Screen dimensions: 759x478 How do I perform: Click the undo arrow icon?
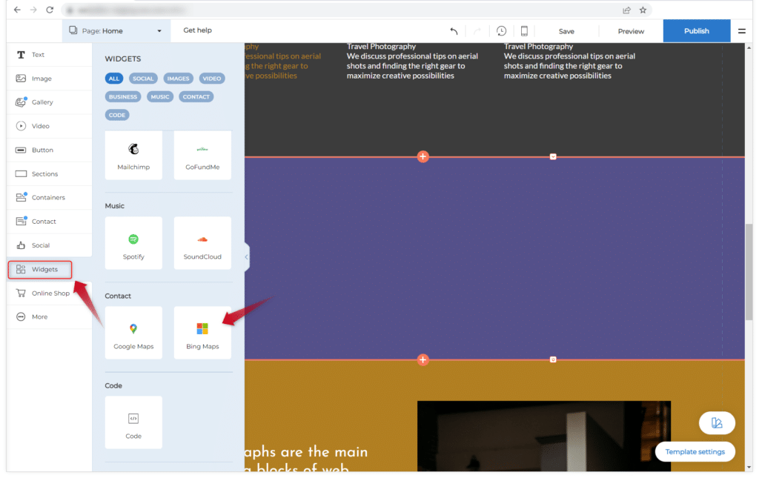click(454, 31)
